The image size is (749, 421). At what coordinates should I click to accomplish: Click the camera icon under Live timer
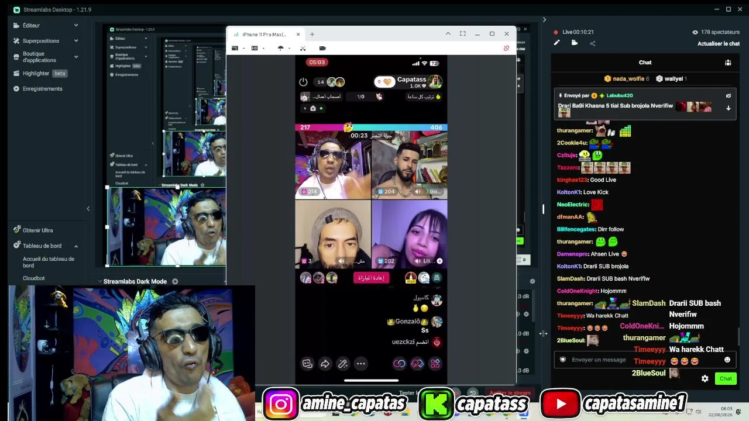coord(575,43)
